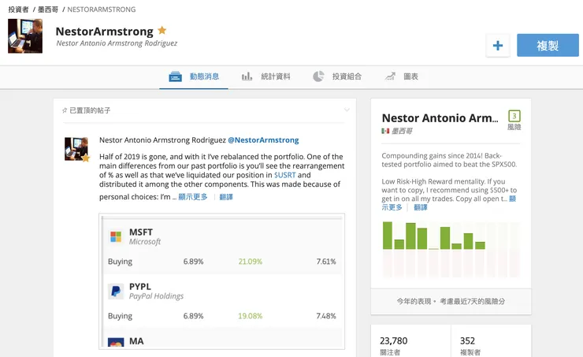Open the 統計資料 statistics tab
This screenshot has height=357, width=583.
(266, 76)
